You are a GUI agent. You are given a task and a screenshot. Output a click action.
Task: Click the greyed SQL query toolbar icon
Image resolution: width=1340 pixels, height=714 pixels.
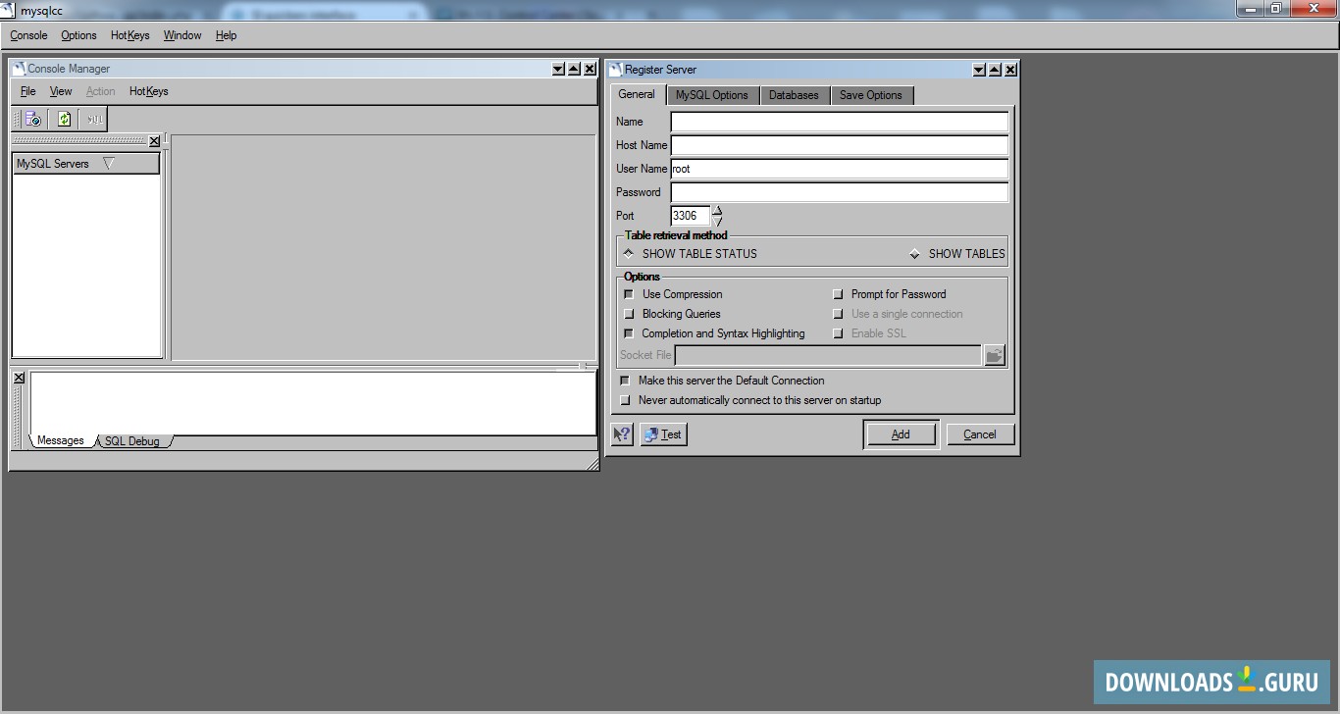[x=94, y=119]
